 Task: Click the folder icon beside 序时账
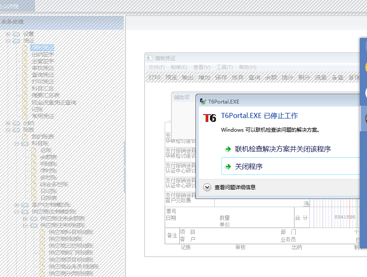(x=34, y=170)
